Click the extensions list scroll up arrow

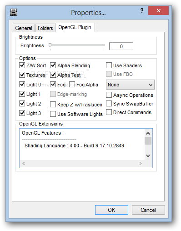click(x=148, y=133)
